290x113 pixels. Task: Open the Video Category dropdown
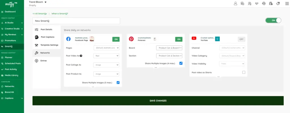click(x=232, y=56)
